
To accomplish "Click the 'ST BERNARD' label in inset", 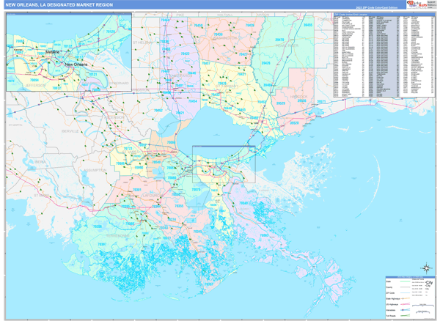I will [x=119, y=84].
